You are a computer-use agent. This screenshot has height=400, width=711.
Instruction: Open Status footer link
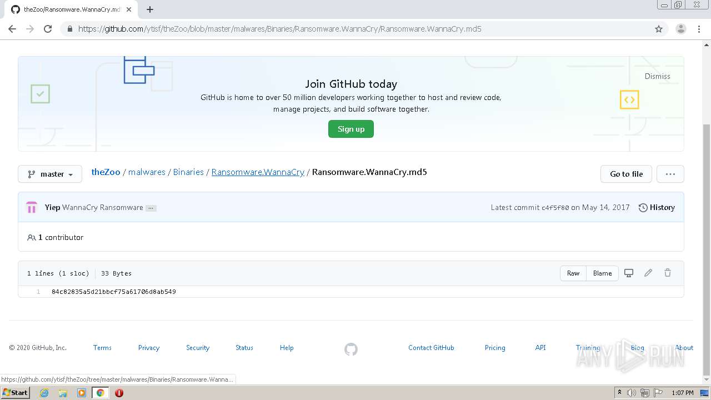244,348
